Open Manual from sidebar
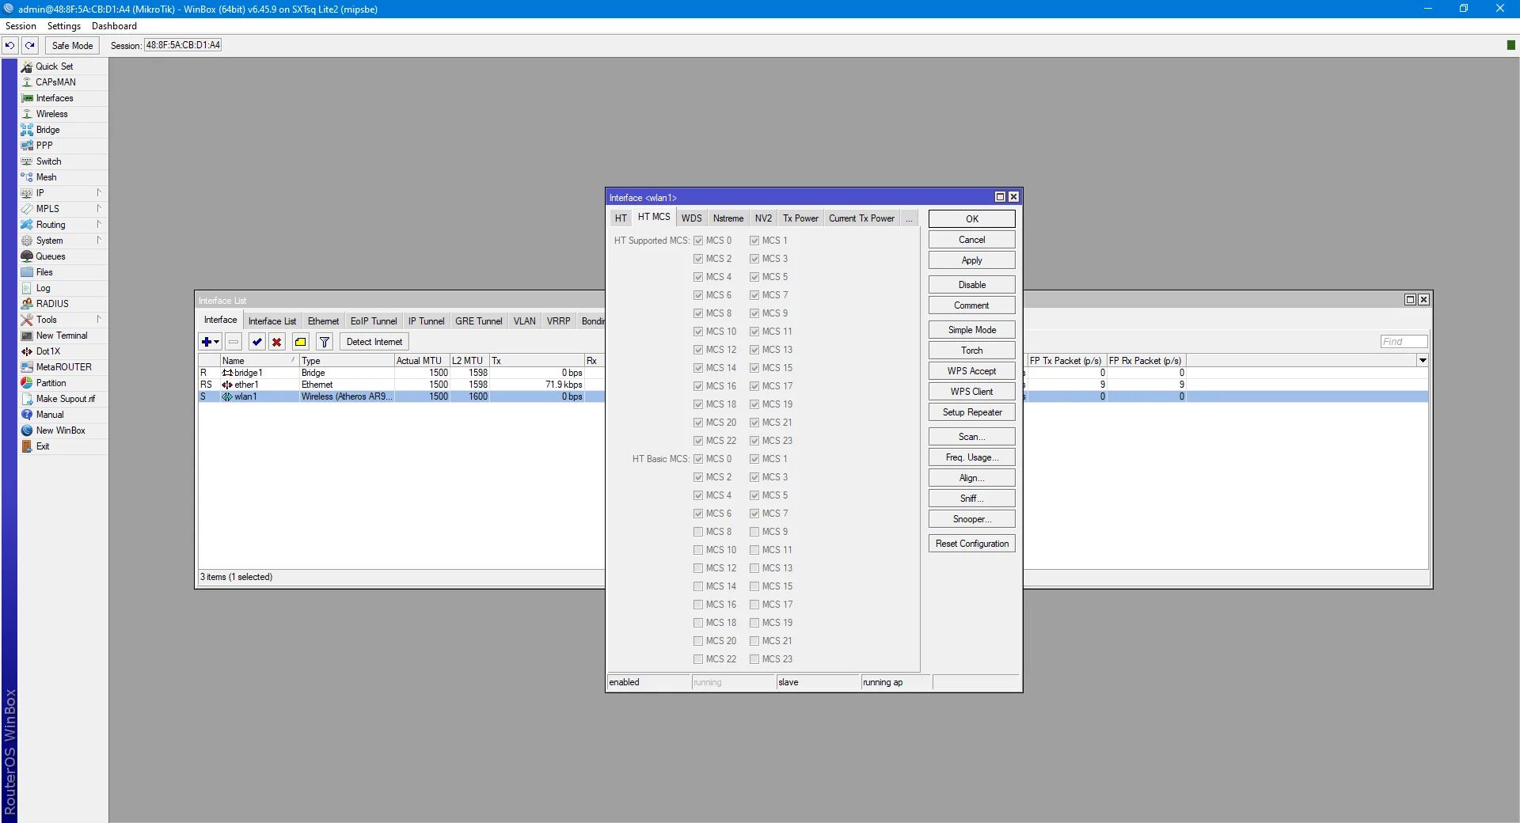Screen dimensions: 1520x823 (x=50, y=415)
